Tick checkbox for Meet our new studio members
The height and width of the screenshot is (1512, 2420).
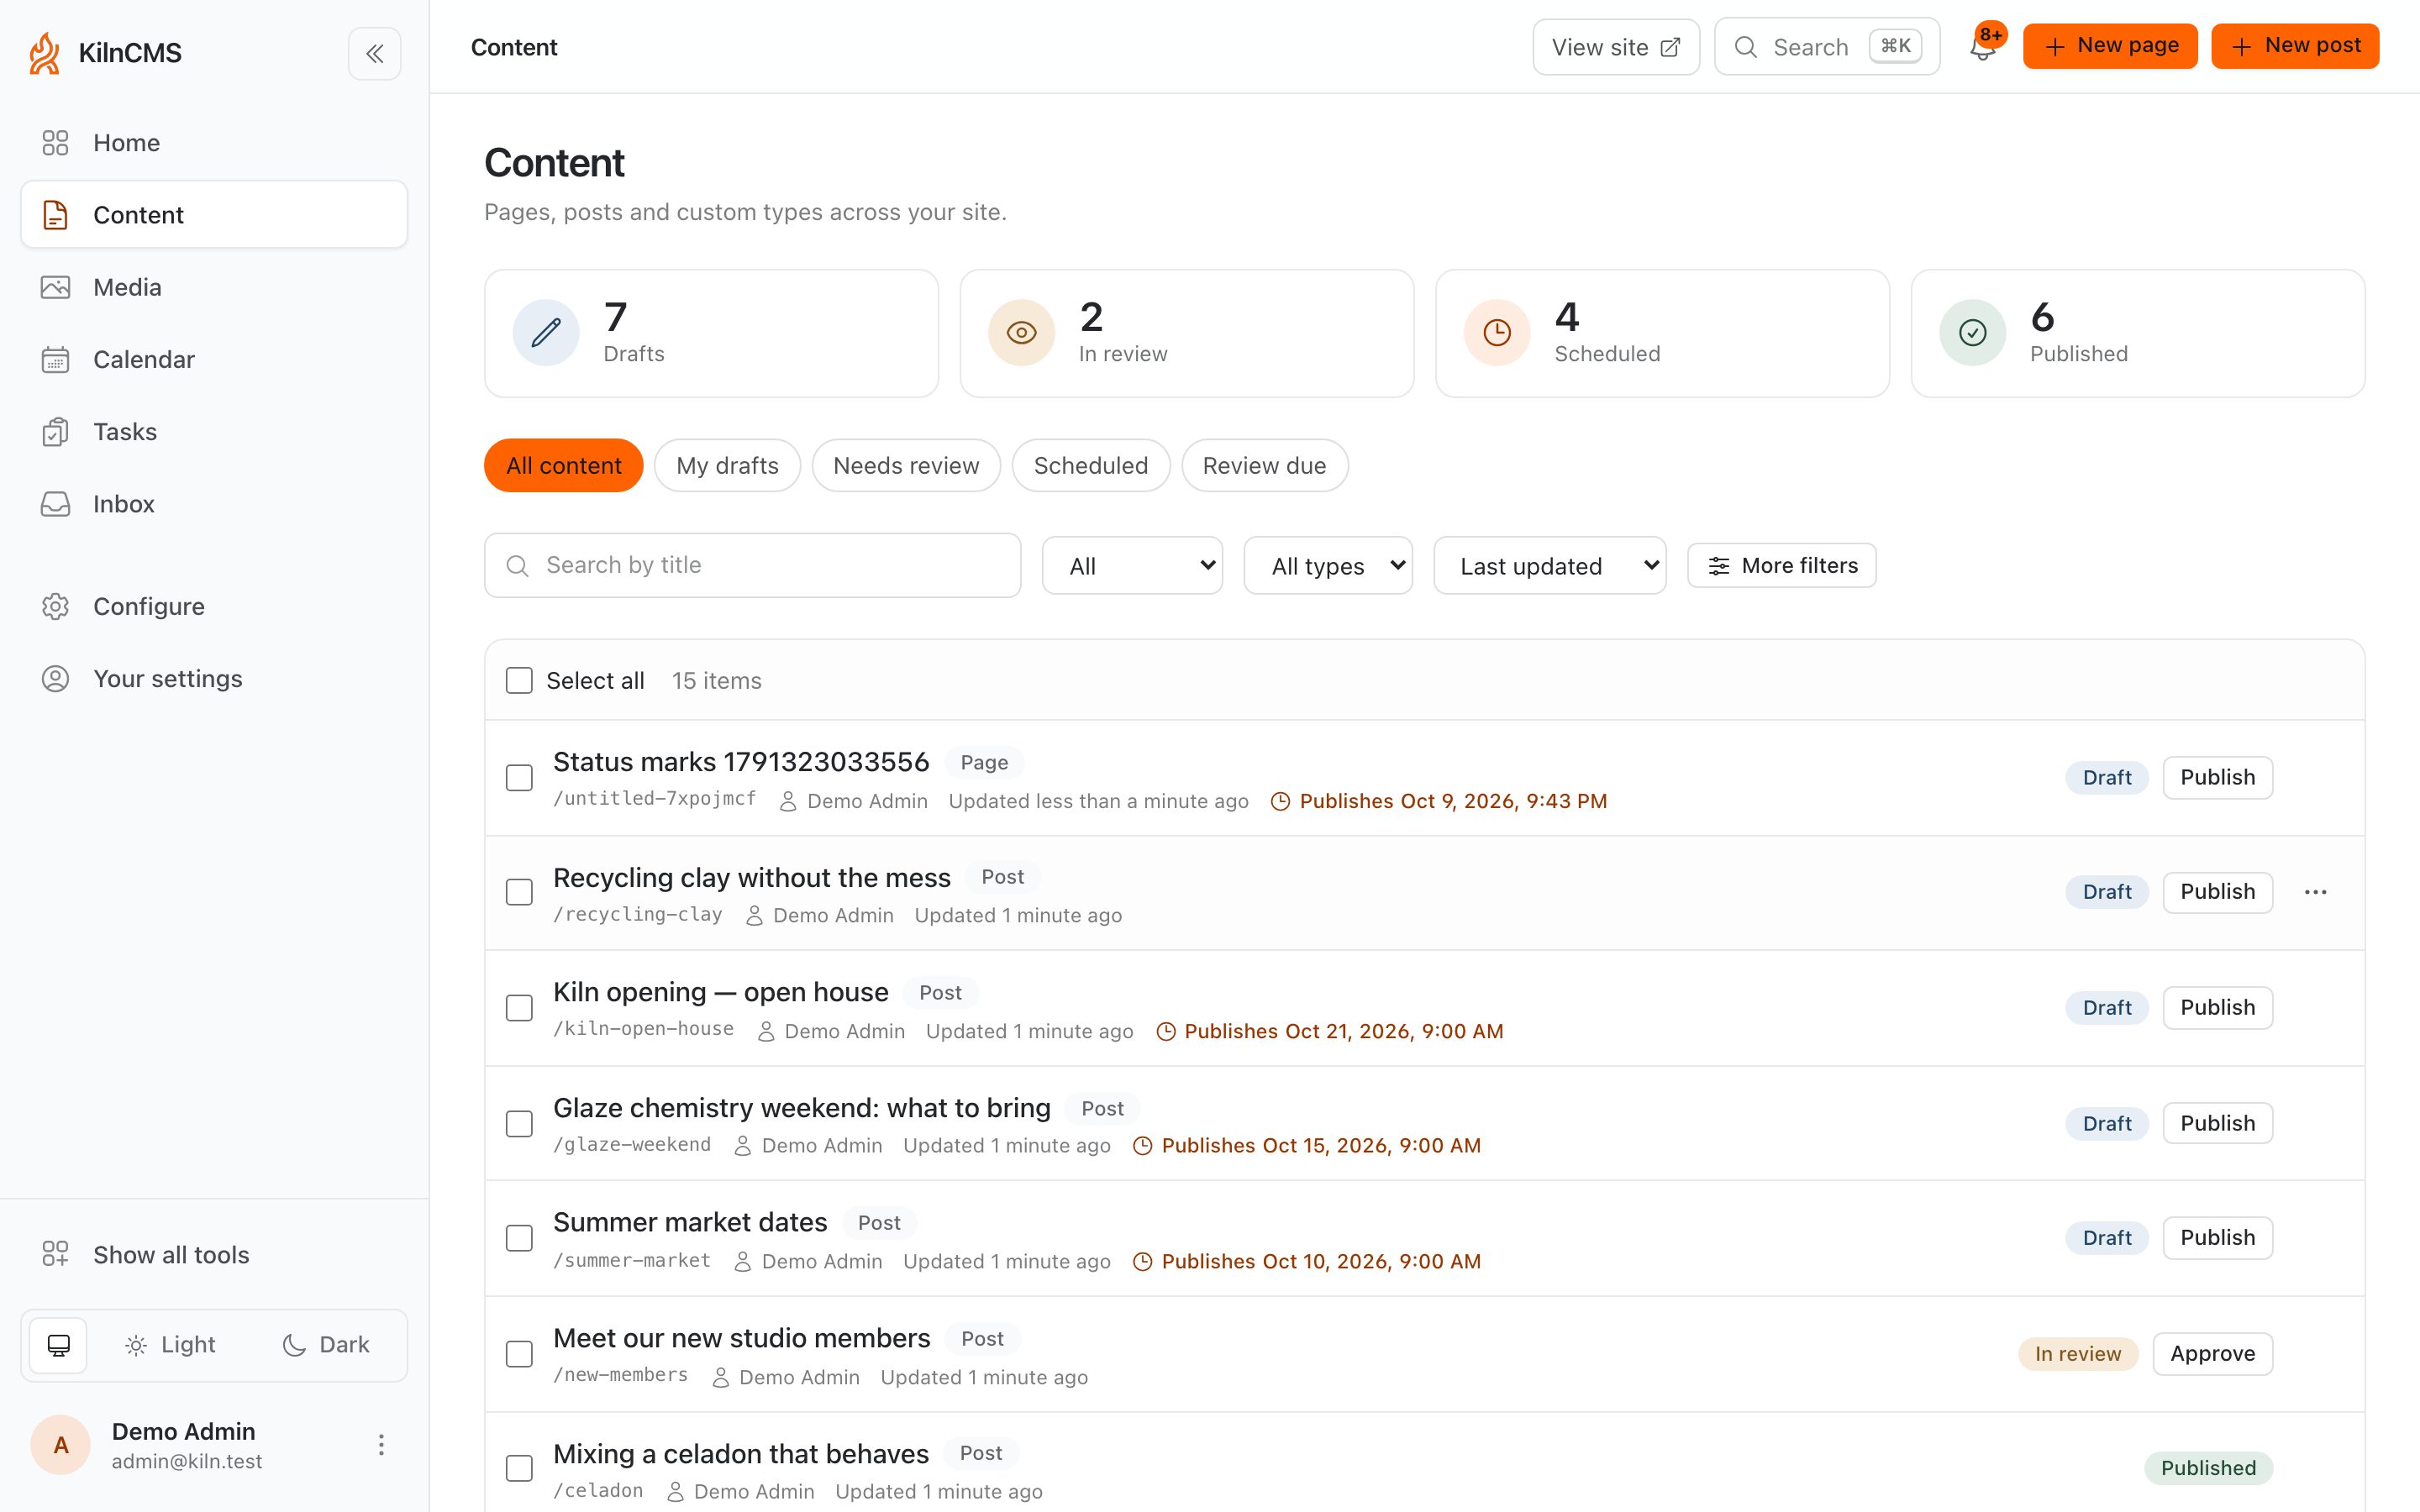(519, 1354)
